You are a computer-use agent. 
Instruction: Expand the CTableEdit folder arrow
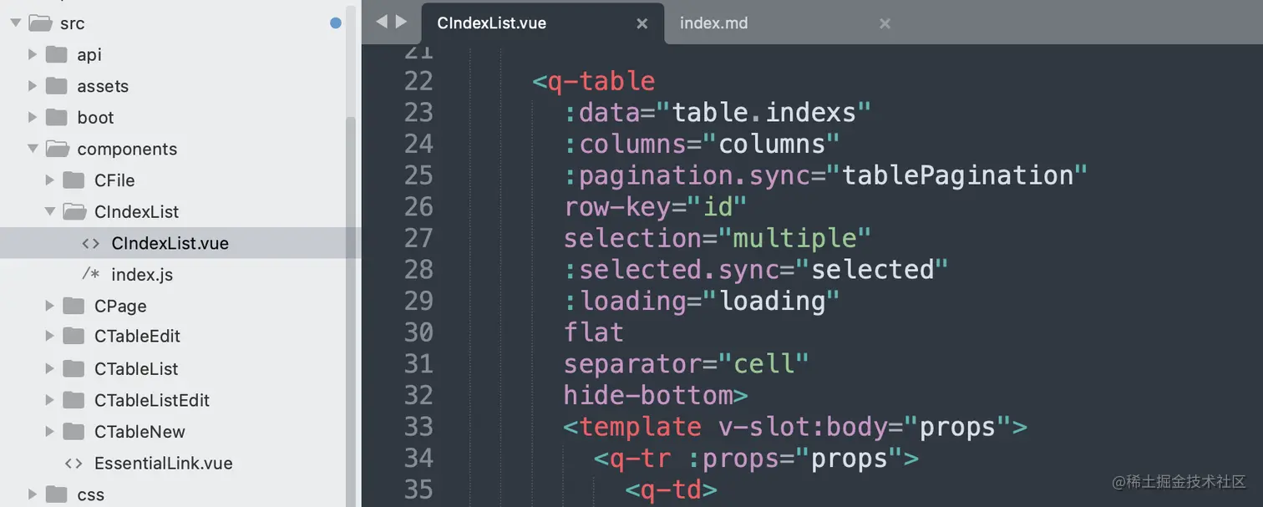coord(50,337)
